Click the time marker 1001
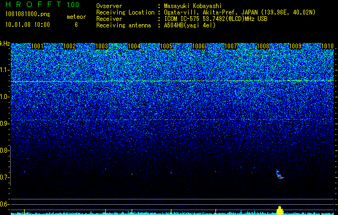The height and width of the screenshot is (215, 338). 37,46
